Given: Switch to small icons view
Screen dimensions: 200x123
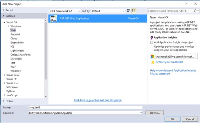Looking at the screenshot, I should click(129, 11).
